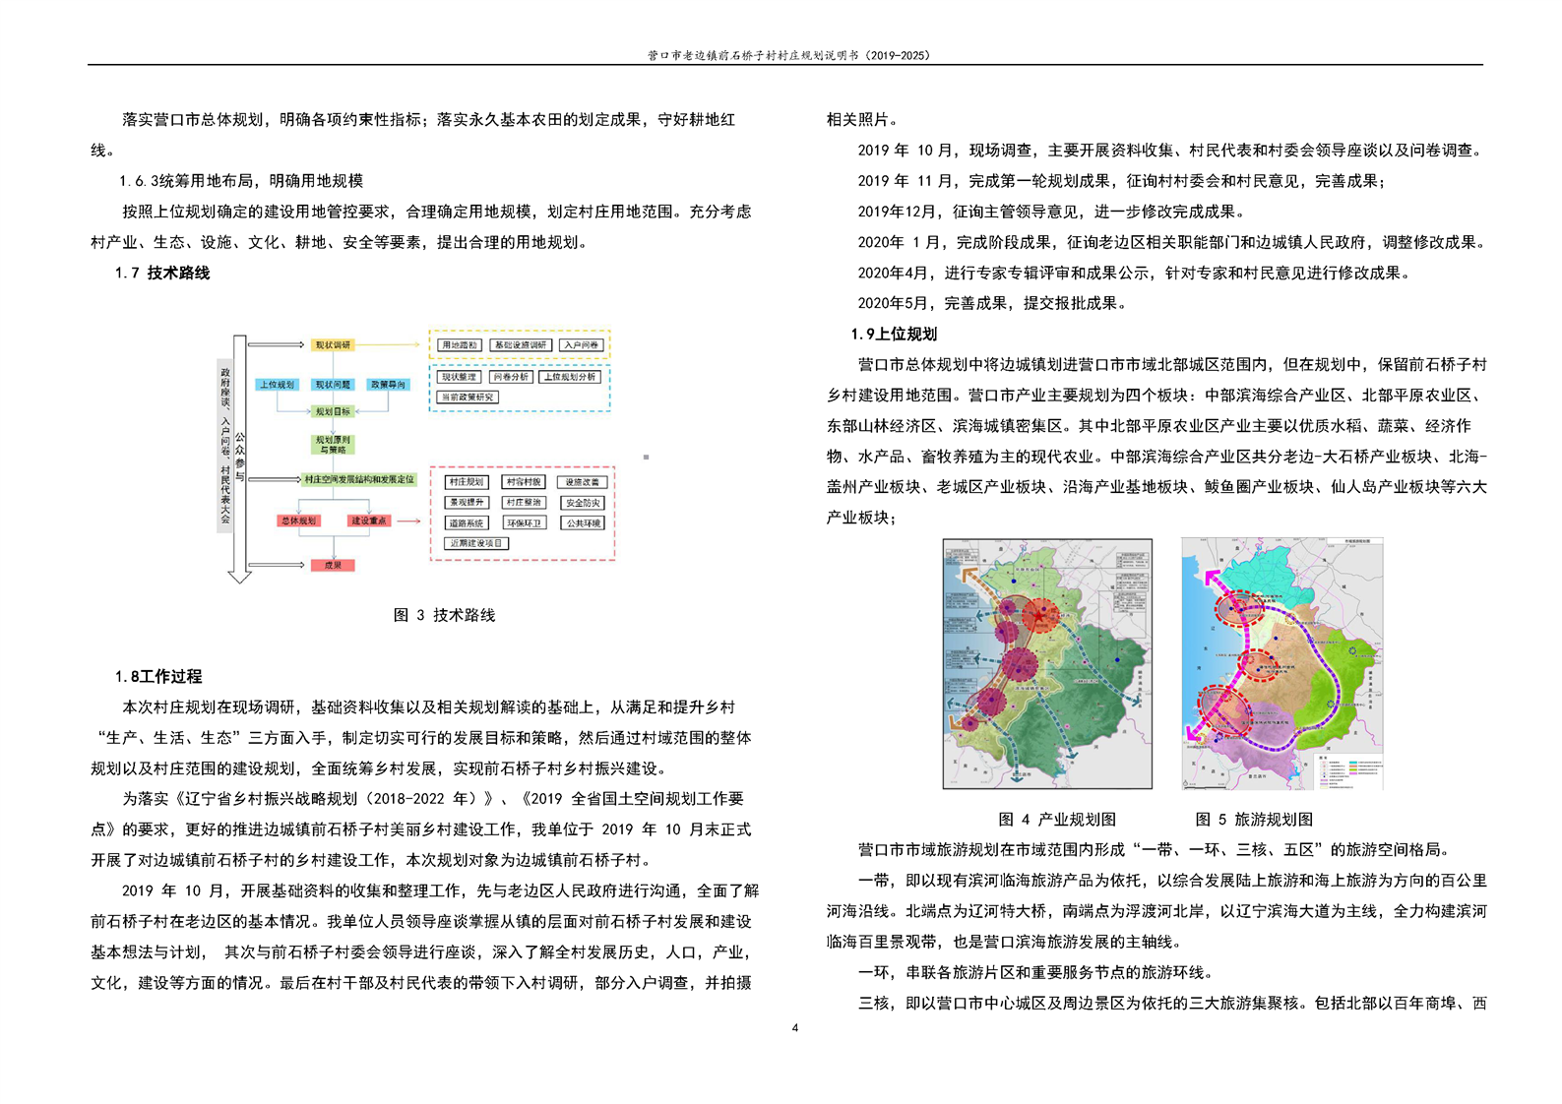The width and height of the screenshot is (1562, 1104).
Task: Click the '现状整理' box in flowchart
Action: tap(459, 377)
